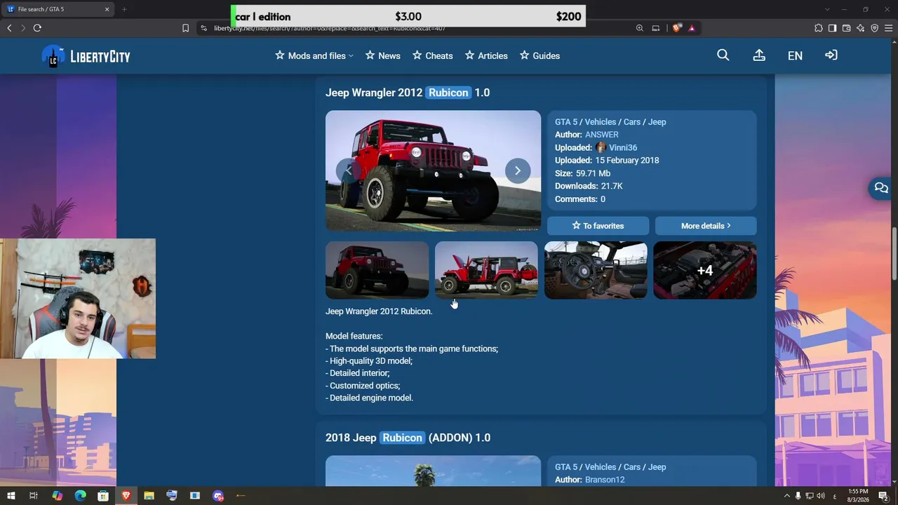Open the Jeep interior dashboard thumbnail
Image resolution: width=898 pixels, height=505 pixels.
tap(596, 270)
